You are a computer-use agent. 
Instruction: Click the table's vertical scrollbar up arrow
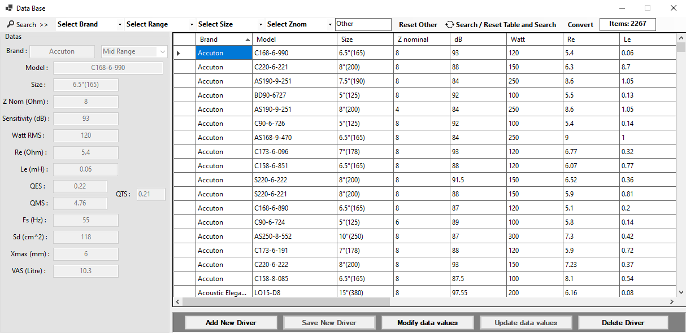[681, 38]
